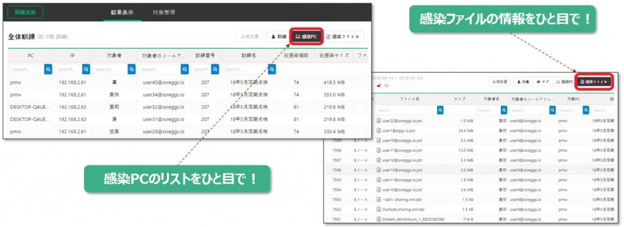Select the タグ button in right window
Viewport: 624px width, 227px height.
tap(543, 82)
